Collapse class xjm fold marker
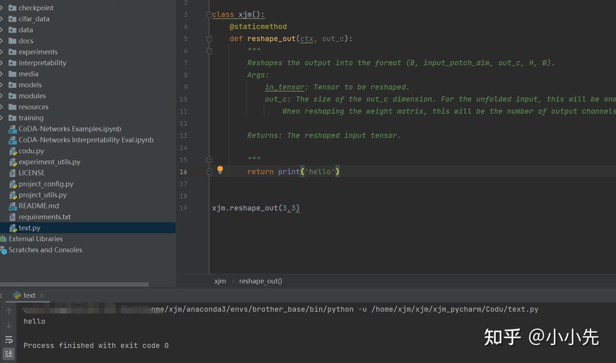 [209, 15]
